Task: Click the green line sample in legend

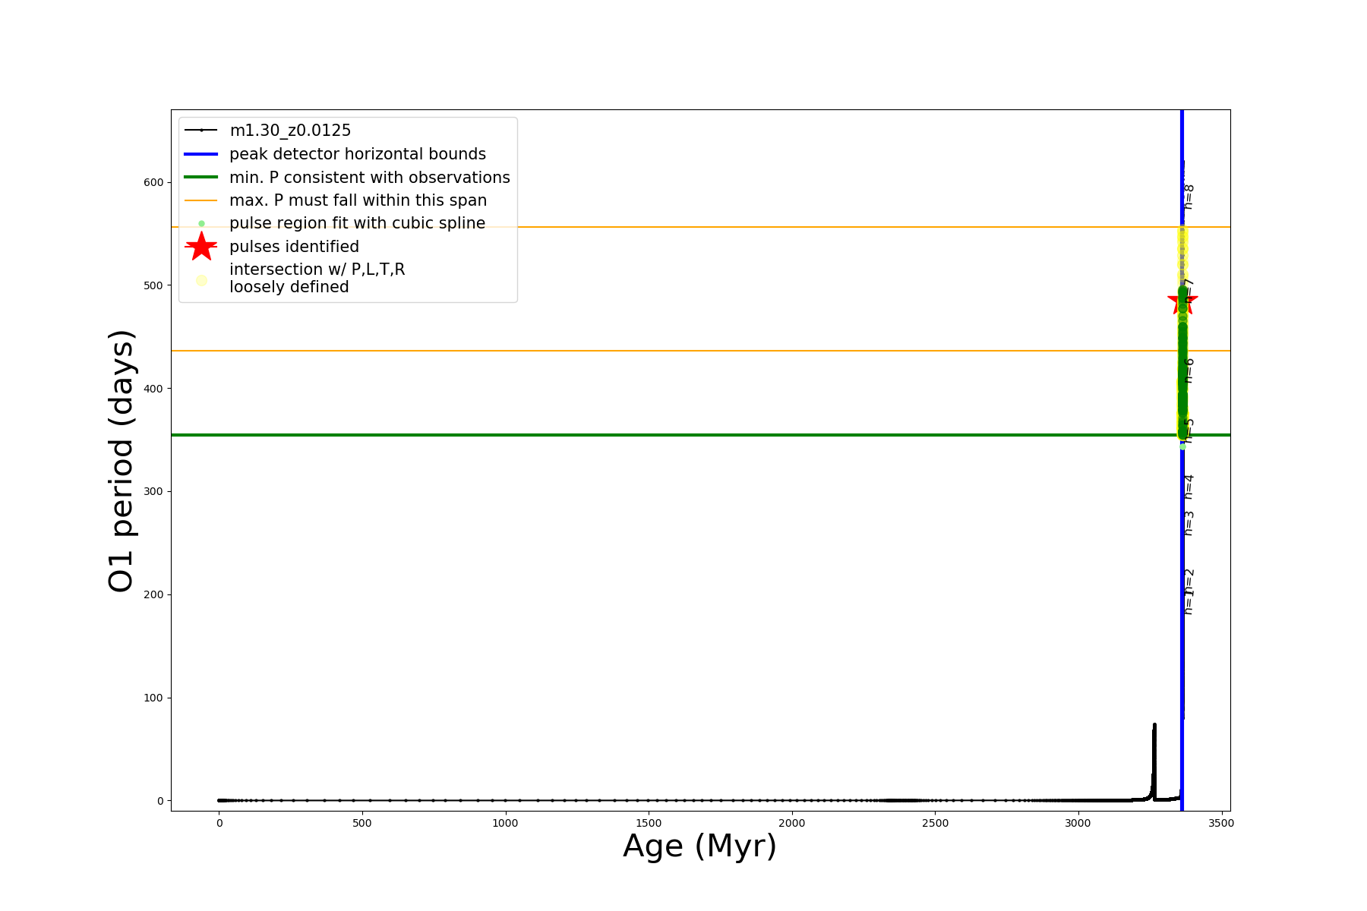Action: [x=201, y=177]
